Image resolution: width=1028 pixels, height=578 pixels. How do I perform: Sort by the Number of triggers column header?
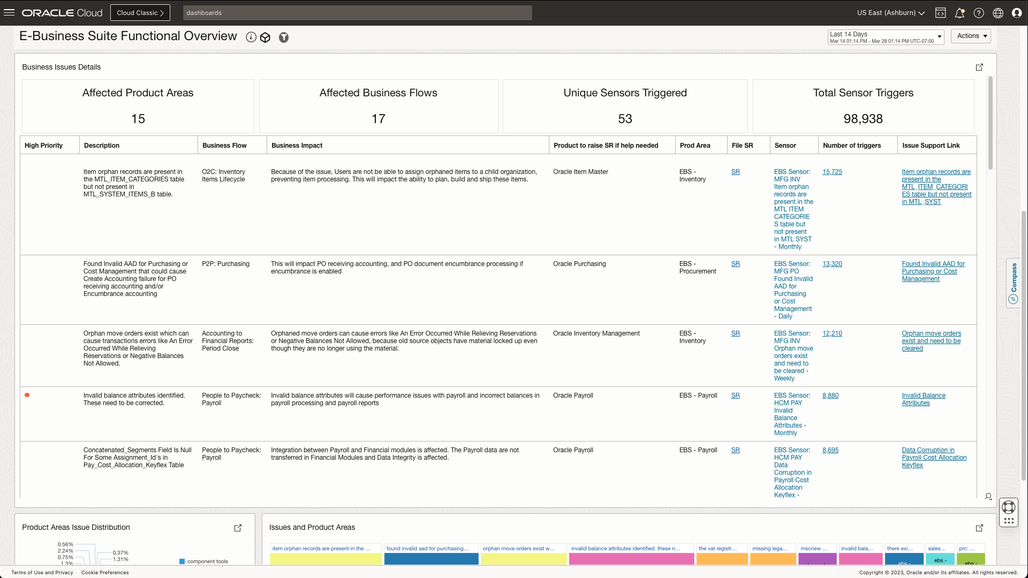[851, 146]
